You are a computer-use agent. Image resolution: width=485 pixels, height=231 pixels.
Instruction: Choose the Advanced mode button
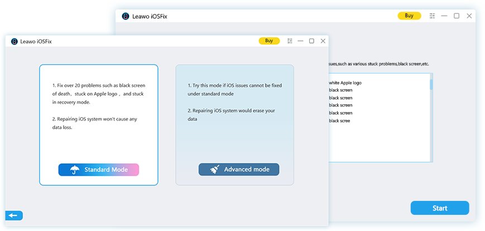click(x=239, y=170)
